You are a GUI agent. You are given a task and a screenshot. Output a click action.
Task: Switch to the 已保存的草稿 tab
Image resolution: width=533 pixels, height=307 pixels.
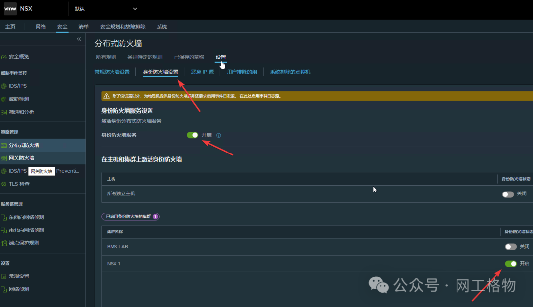coord(189,57)
